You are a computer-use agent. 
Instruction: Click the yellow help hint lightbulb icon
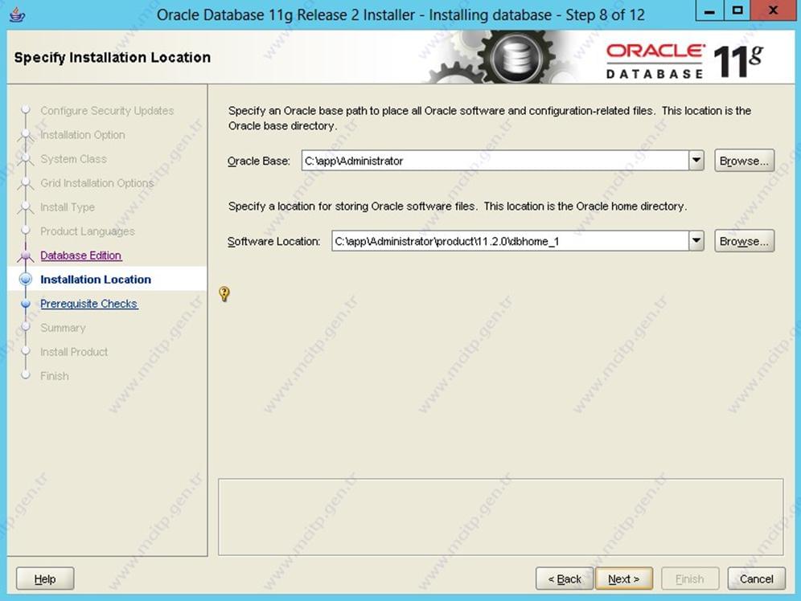[224, 293]
